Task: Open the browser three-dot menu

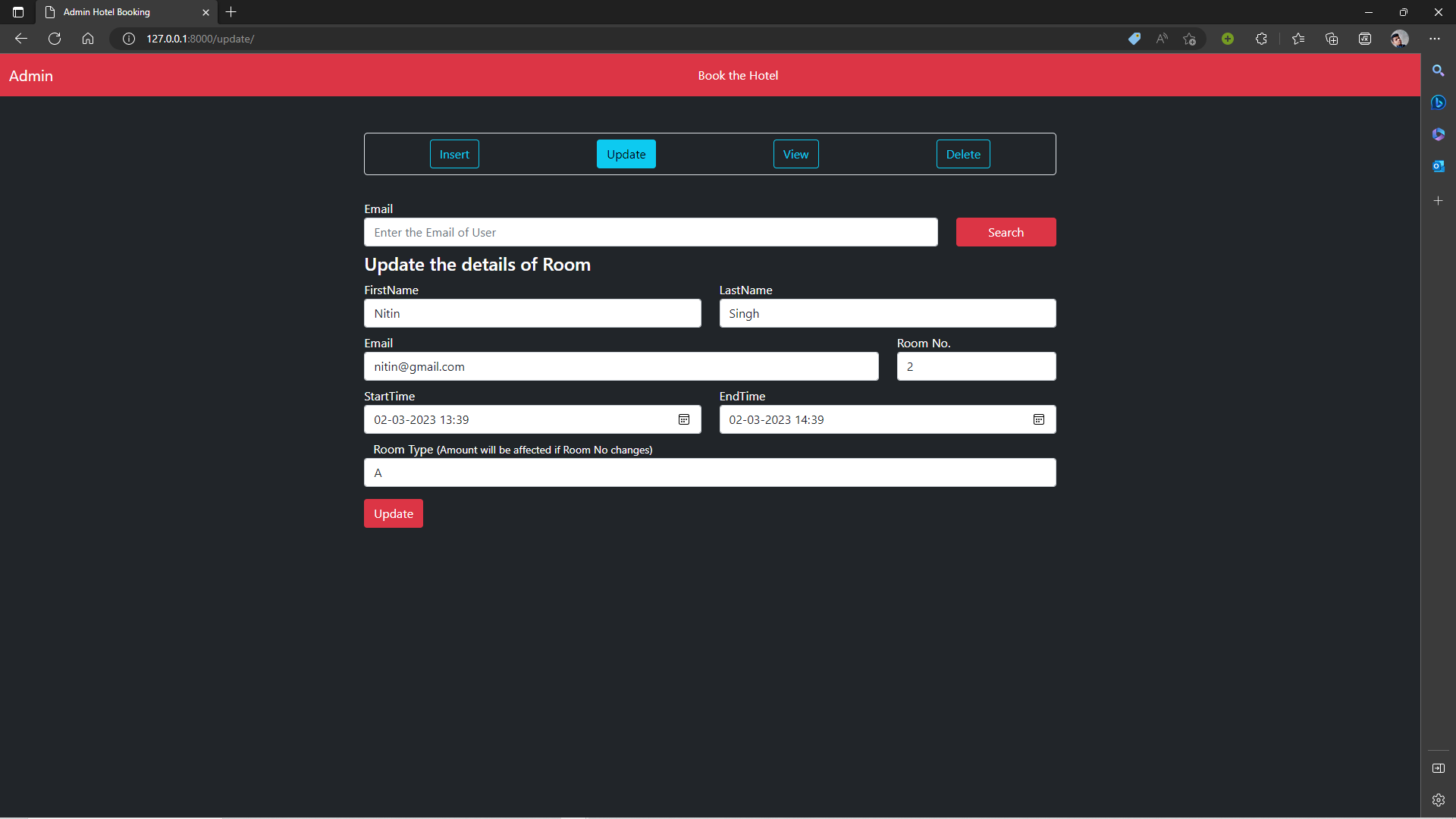Action: (x=1435, y=39)
